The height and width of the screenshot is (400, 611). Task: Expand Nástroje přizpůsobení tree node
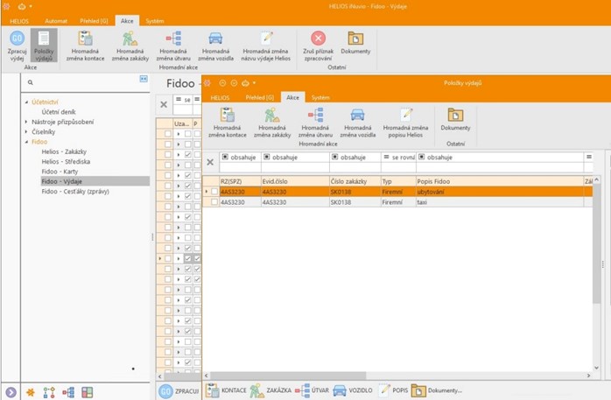26,122
